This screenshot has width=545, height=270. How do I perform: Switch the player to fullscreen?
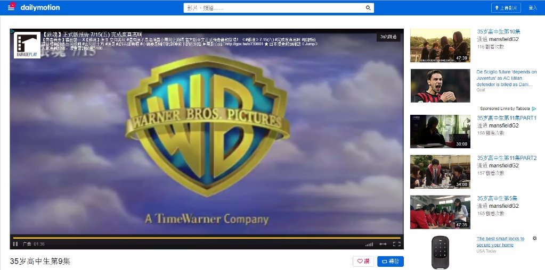[396, 244]
